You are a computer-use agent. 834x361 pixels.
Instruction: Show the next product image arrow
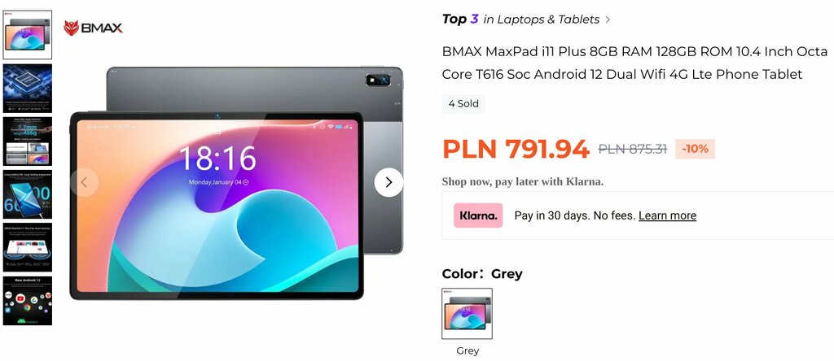click(x=388, y=183)
